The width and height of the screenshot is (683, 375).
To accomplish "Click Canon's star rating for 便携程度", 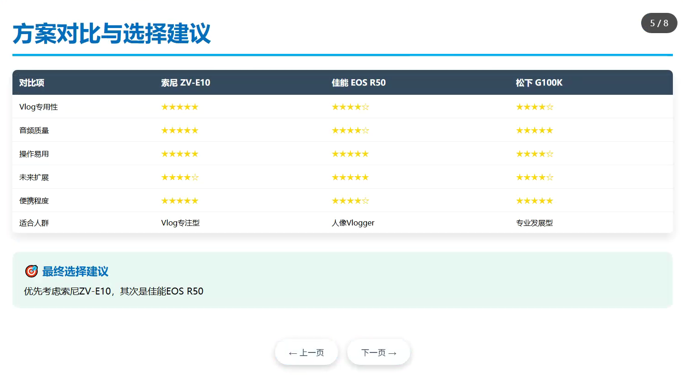I will [x=350, y=201].
